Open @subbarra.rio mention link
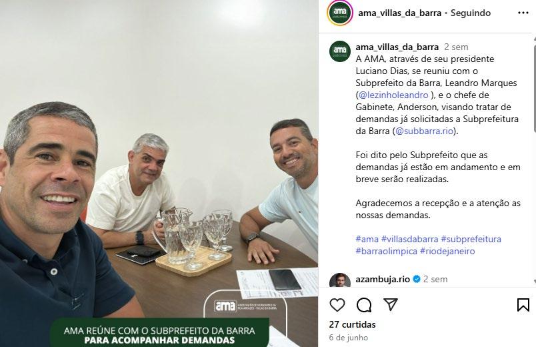536x347 pixels. pos(424,131)
